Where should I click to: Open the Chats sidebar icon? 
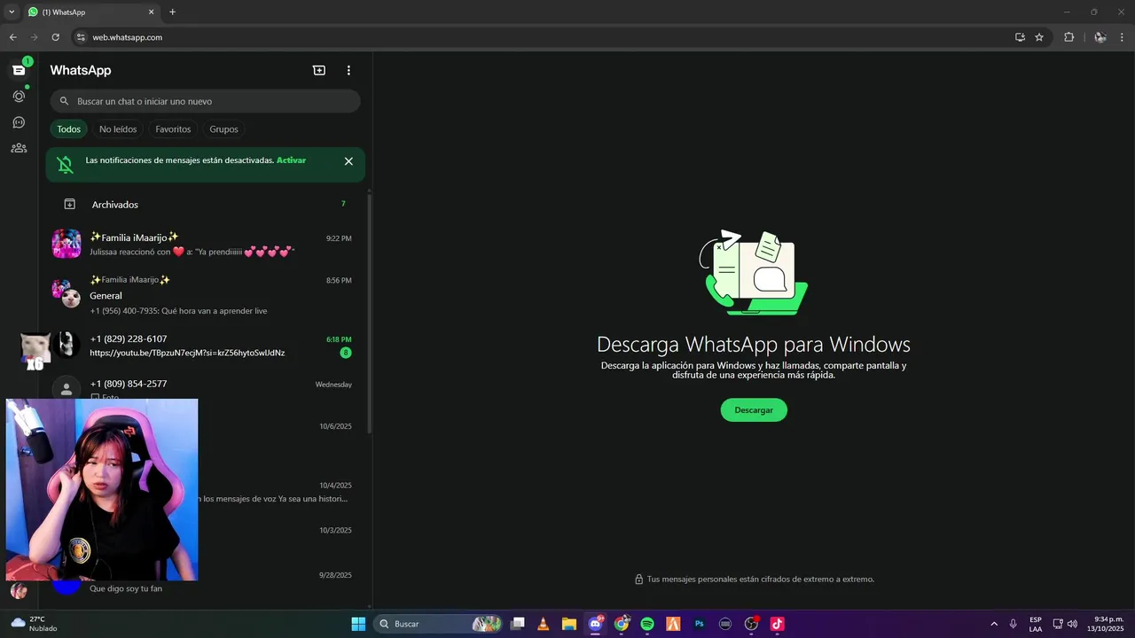(19, 70)
